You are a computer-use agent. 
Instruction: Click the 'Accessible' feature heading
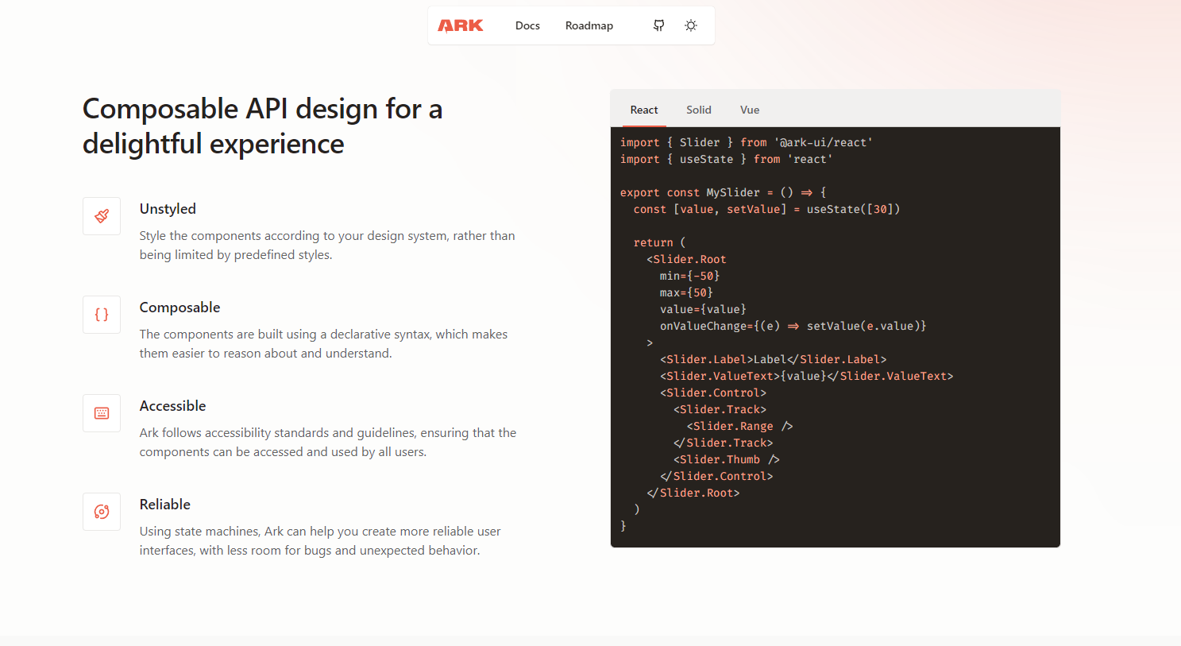click(x=172, y=406)
